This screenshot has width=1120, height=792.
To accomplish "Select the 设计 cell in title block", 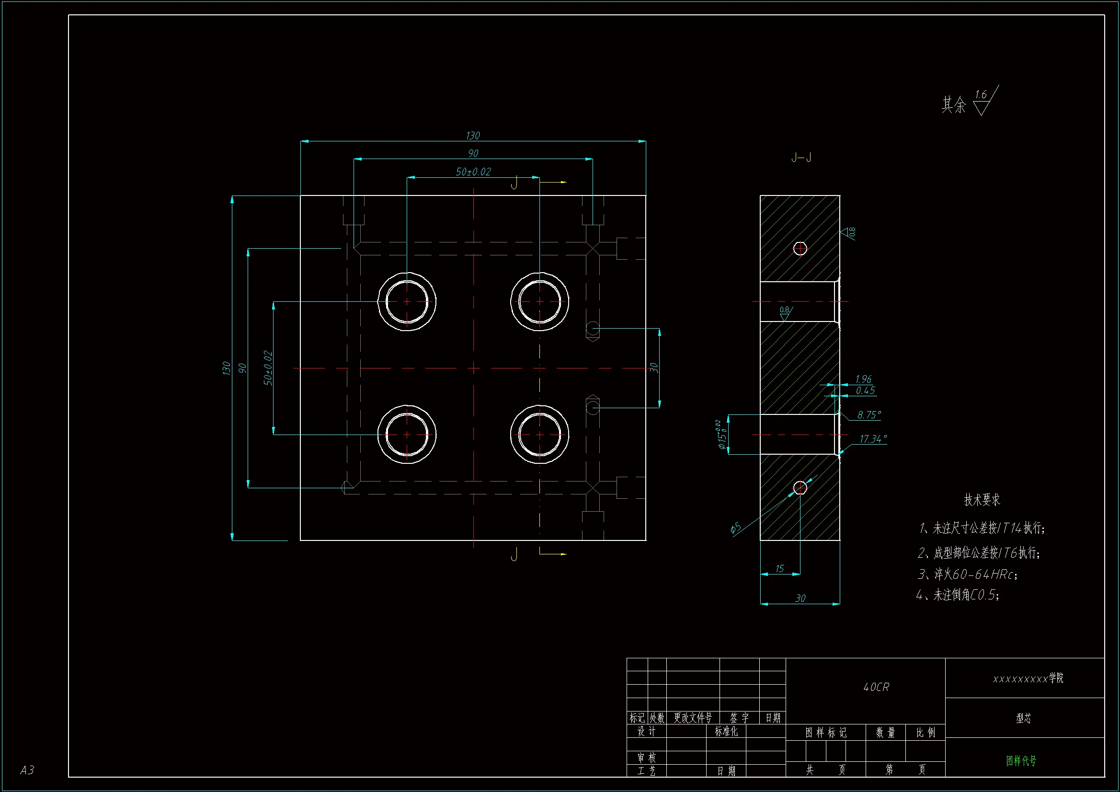I will click(x=646, y=732).
